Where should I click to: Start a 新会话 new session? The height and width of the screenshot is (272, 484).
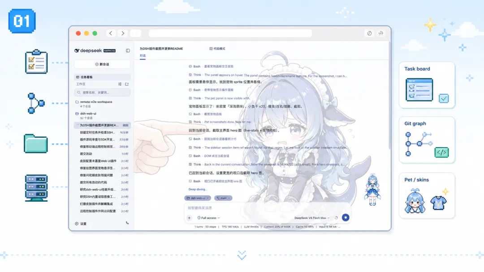tap(102, 64)
